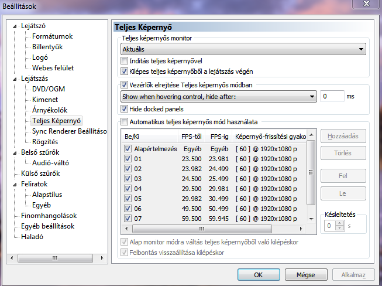Screen dimensions: 382x286
Task: Click the FPS-ig column header
Action: tap(219, 137)
